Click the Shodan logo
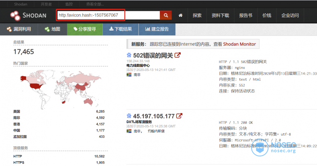 (x=29, y=16)
